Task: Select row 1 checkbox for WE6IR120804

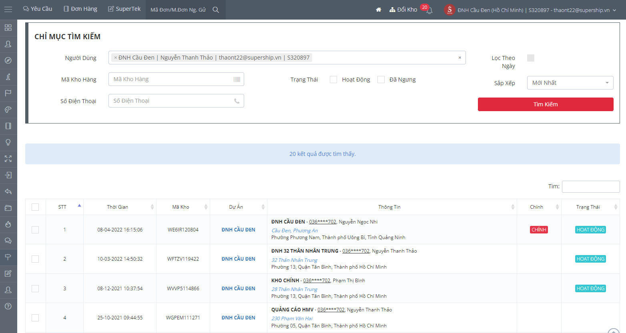Action: pyautogui.click(x=35, y=230)
